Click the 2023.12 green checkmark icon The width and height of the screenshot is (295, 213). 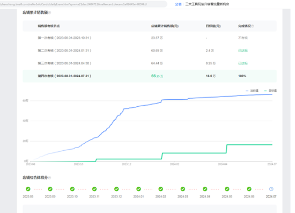(x=116, y=189)
